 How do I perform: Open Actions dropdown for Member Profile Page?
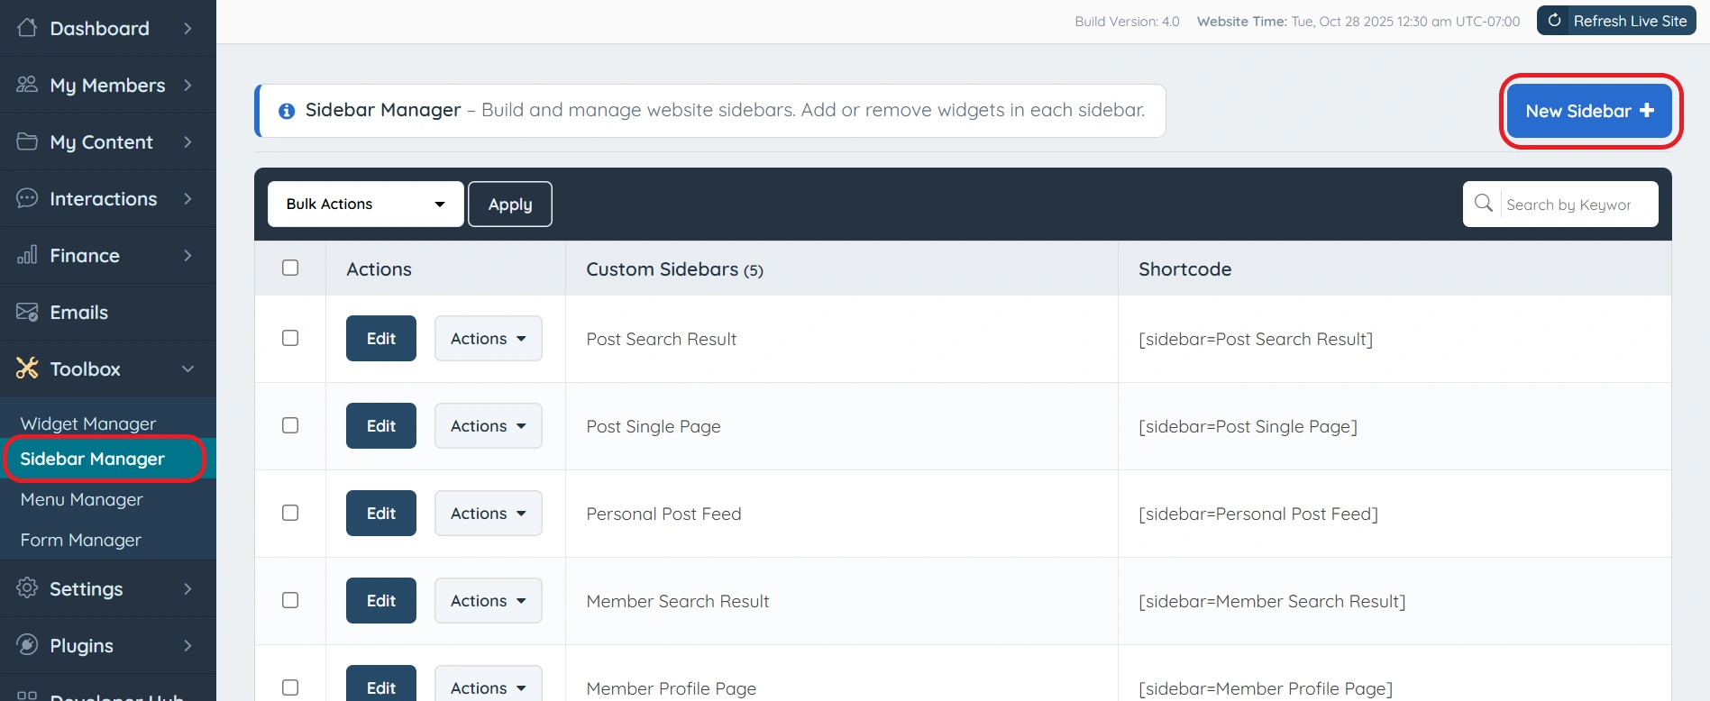489,684
